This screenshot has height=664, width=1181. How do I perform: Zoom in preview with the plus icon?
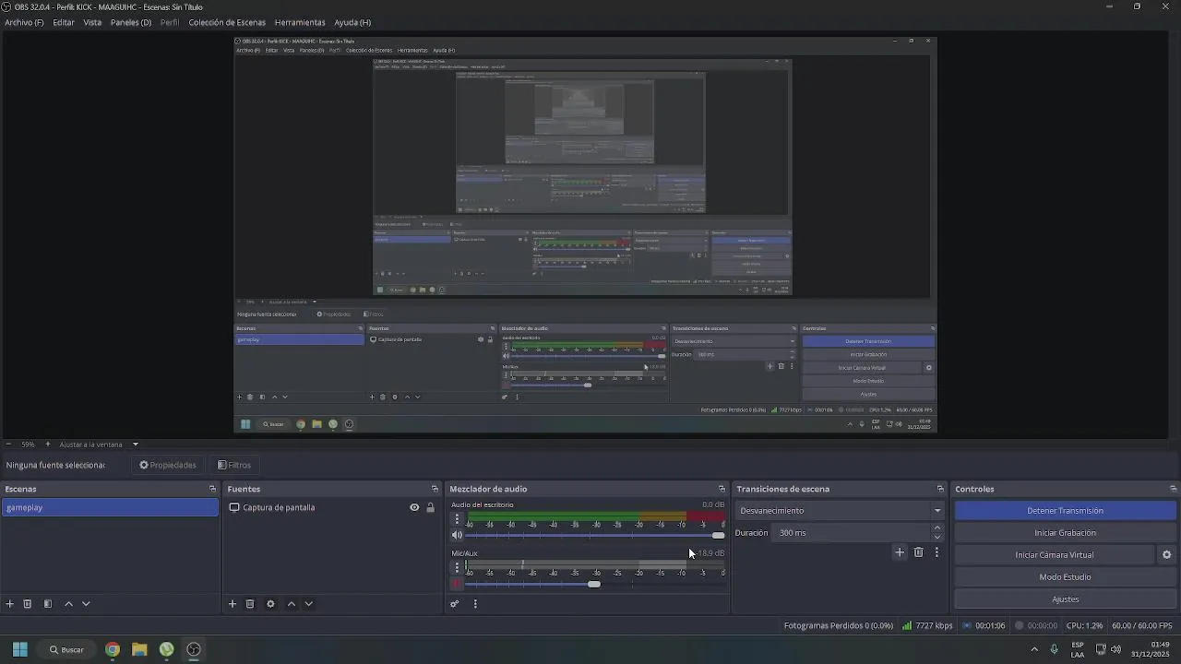pyautogui.click(x=48, y=445)
